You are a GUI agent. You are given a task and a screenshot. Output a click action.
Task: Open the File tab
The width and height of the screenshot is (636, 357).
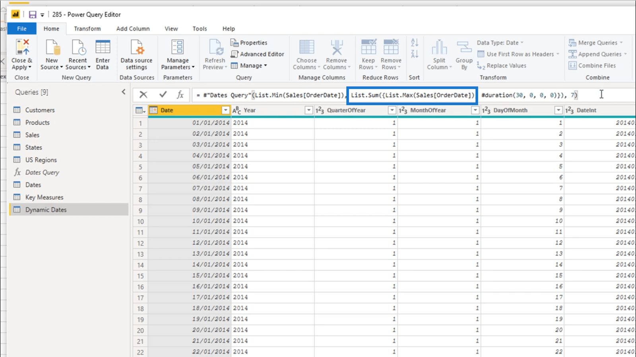pos(22,29)
